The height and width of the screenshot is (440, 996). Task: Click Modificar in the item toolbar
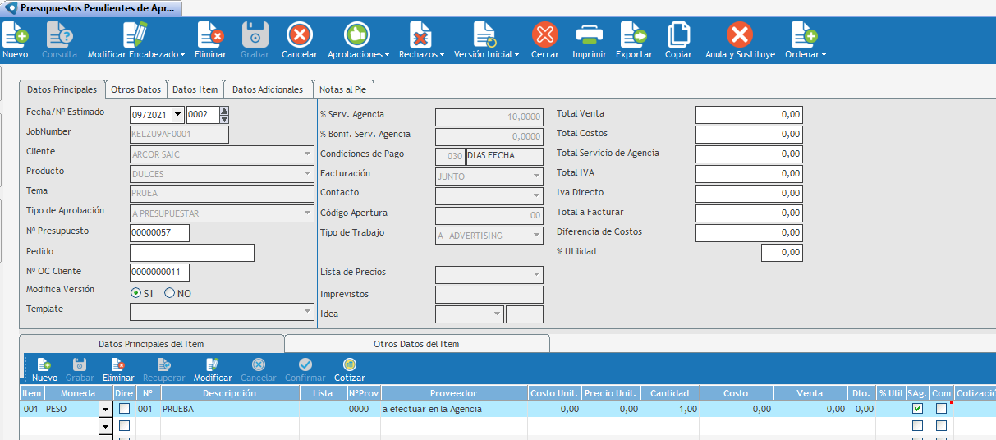[x=213, y=370]
